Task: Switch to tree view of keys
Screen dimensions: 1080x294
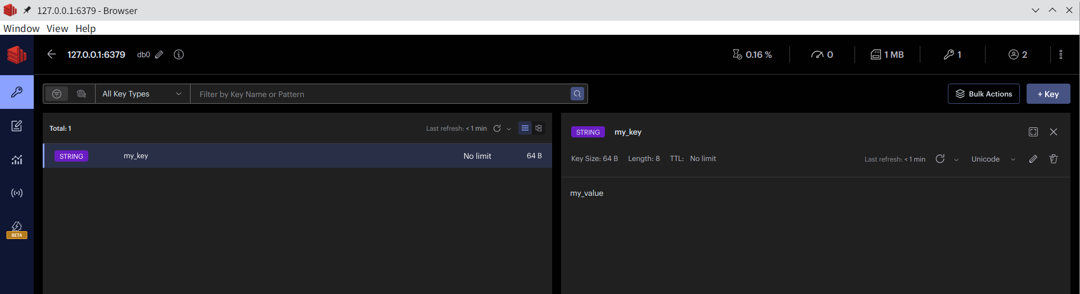Action: [x=539, y=128]
